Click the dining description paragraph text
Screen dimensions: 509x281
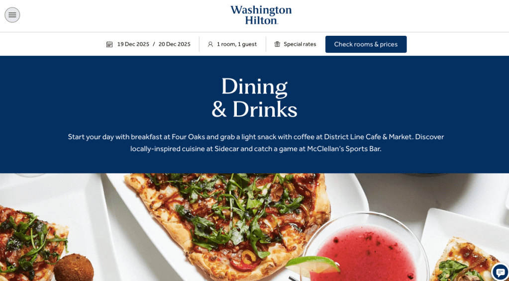pos(256,143)
